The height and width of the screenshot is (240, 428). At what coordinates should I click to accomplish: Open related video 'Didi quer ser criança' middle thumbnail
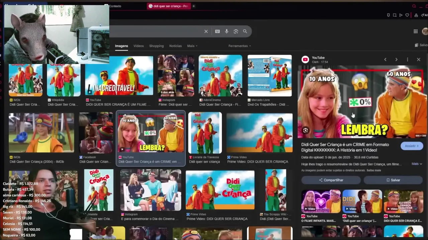click(x=362, y=202)
